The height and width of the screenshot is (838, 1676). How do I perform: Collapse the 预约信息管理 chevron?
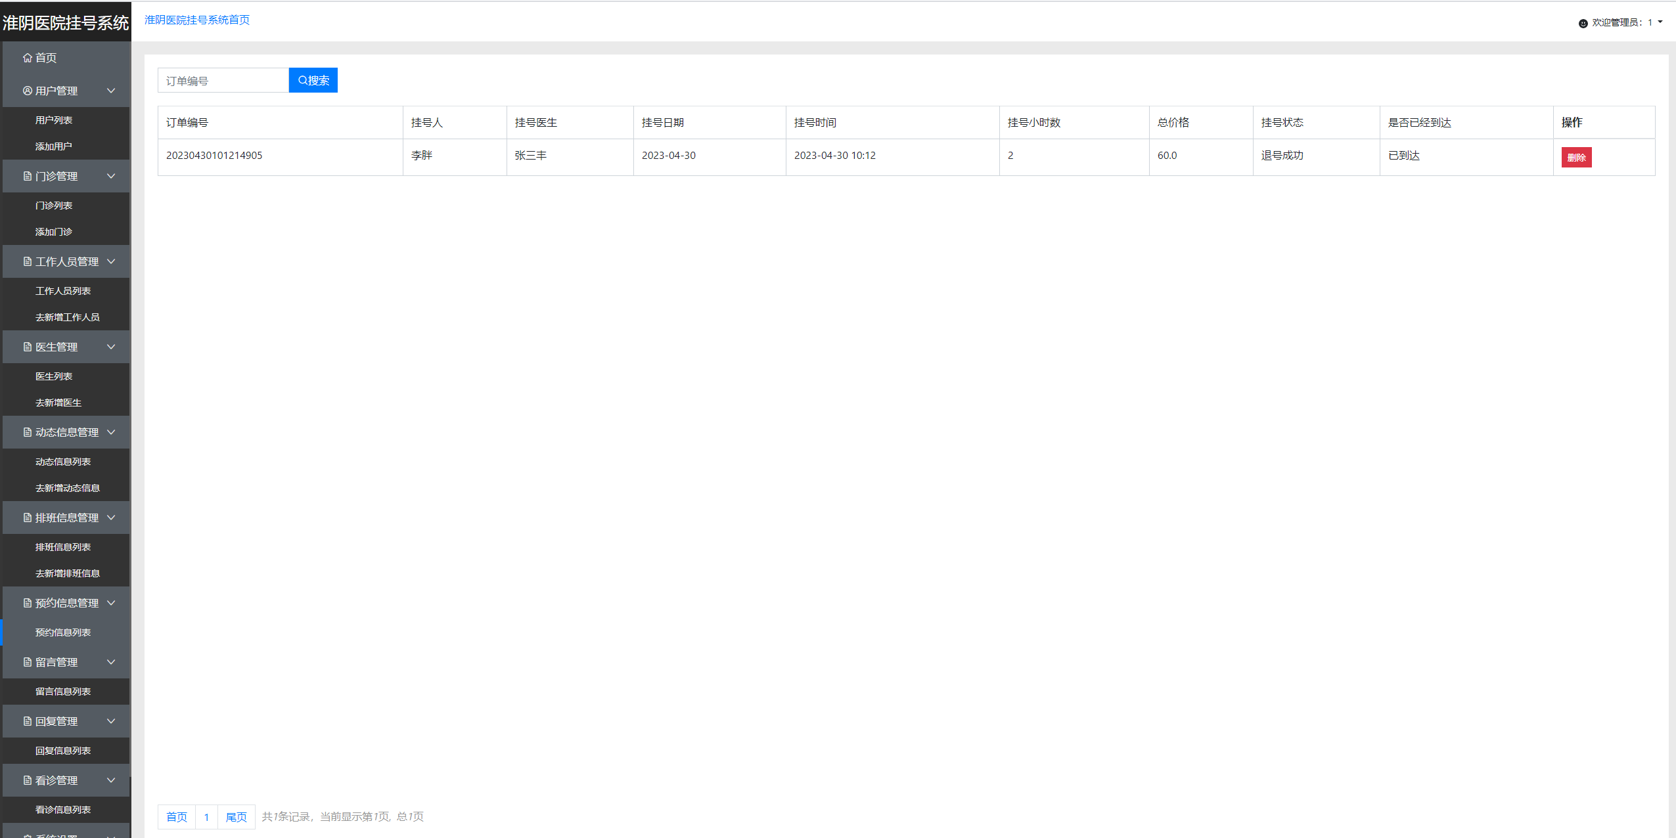tap(111, 603)
